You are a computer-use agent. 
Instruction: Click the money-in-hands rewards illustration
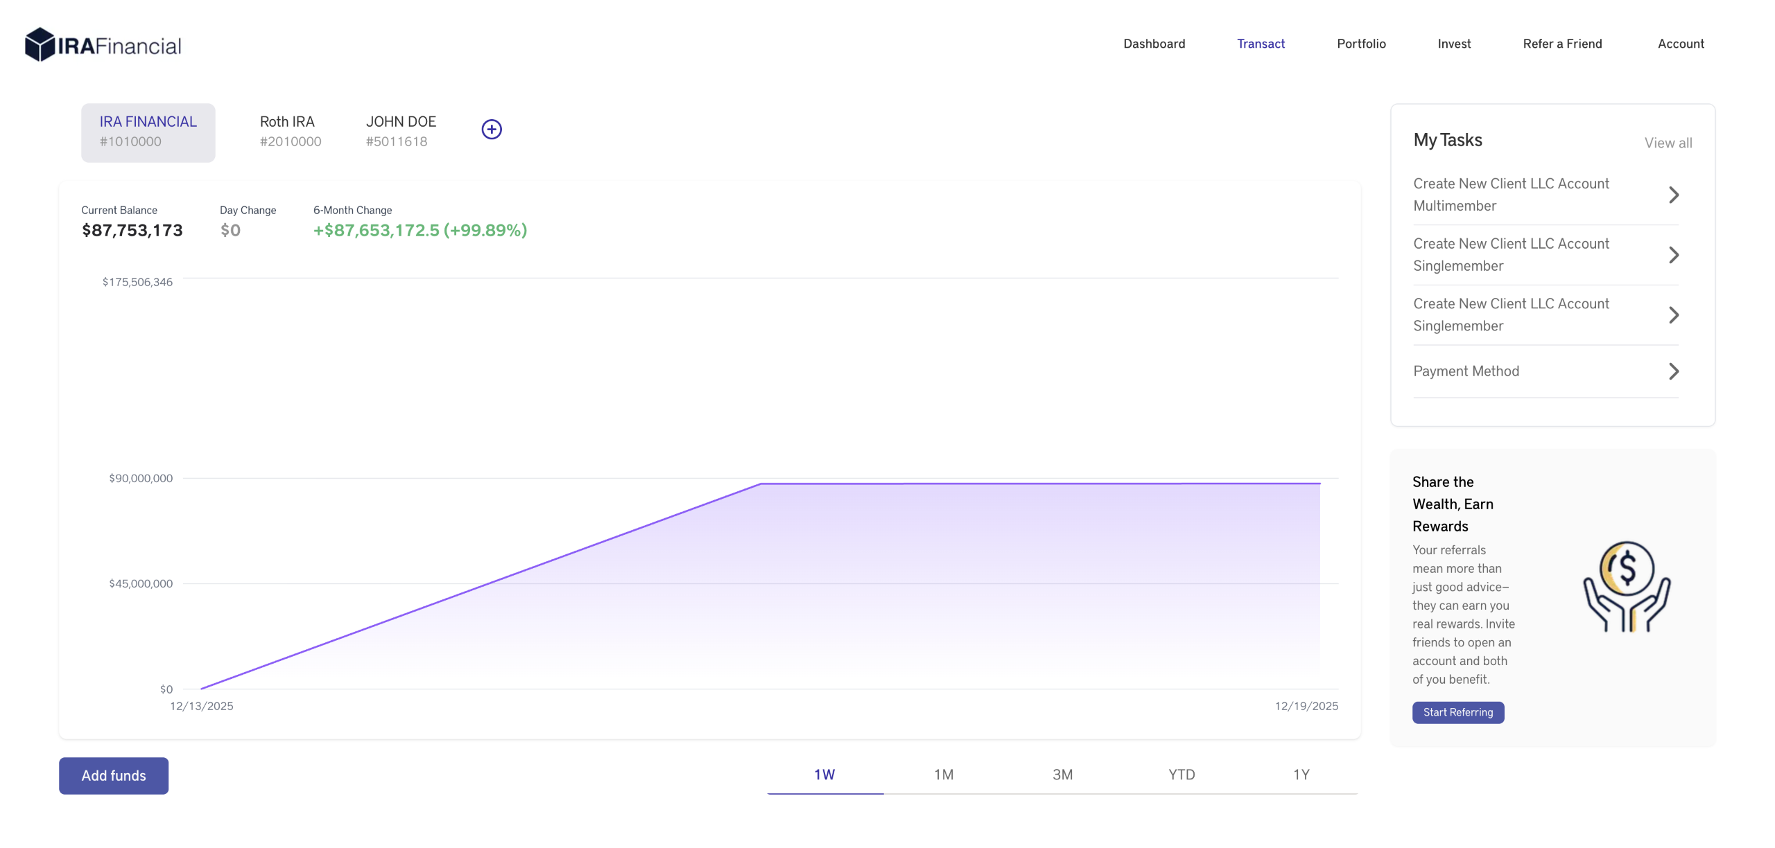(1626, 586)
